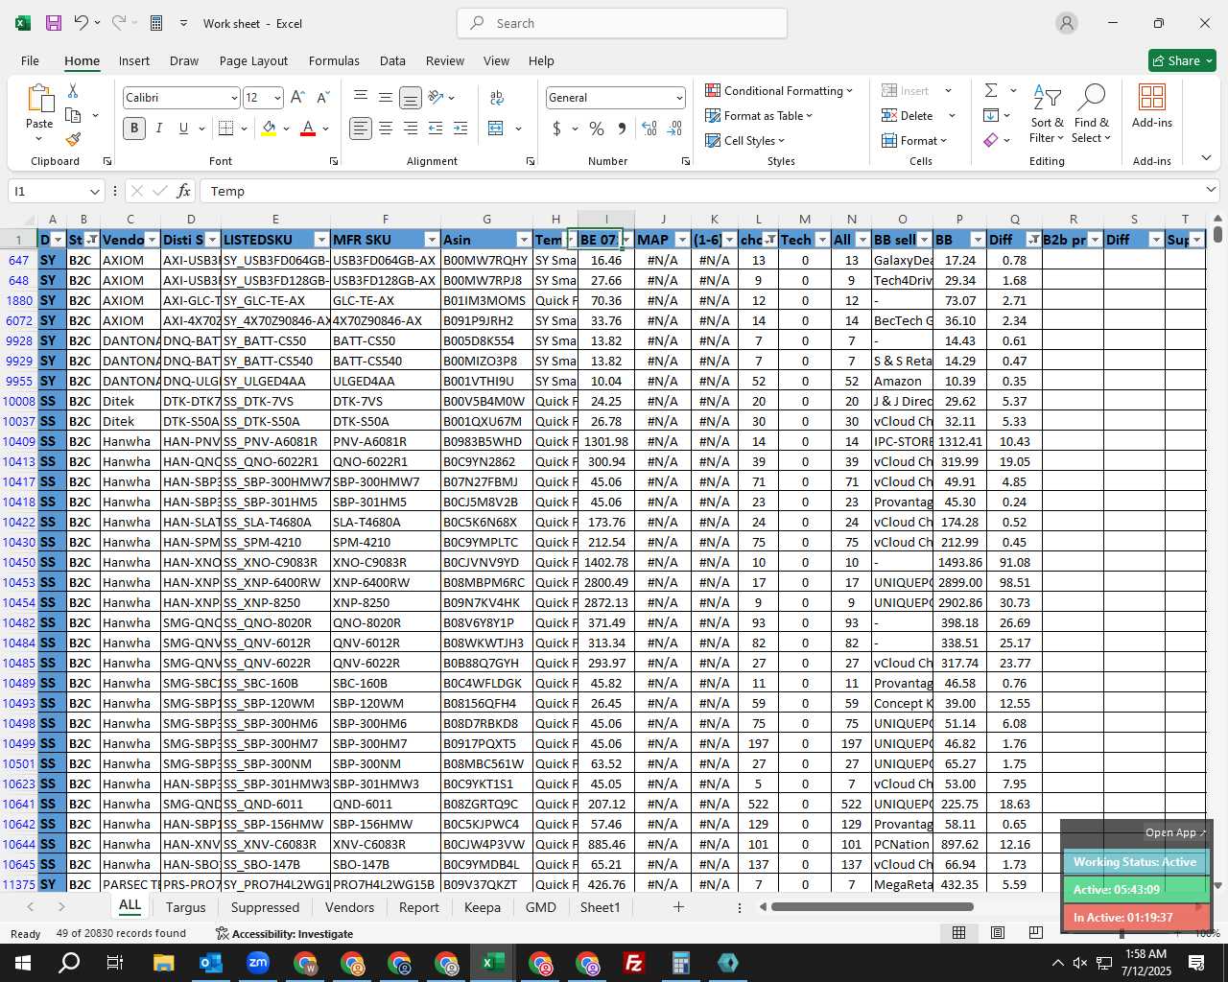Toggle Align Right
1228x982 pixels.
tap(411, 129)
